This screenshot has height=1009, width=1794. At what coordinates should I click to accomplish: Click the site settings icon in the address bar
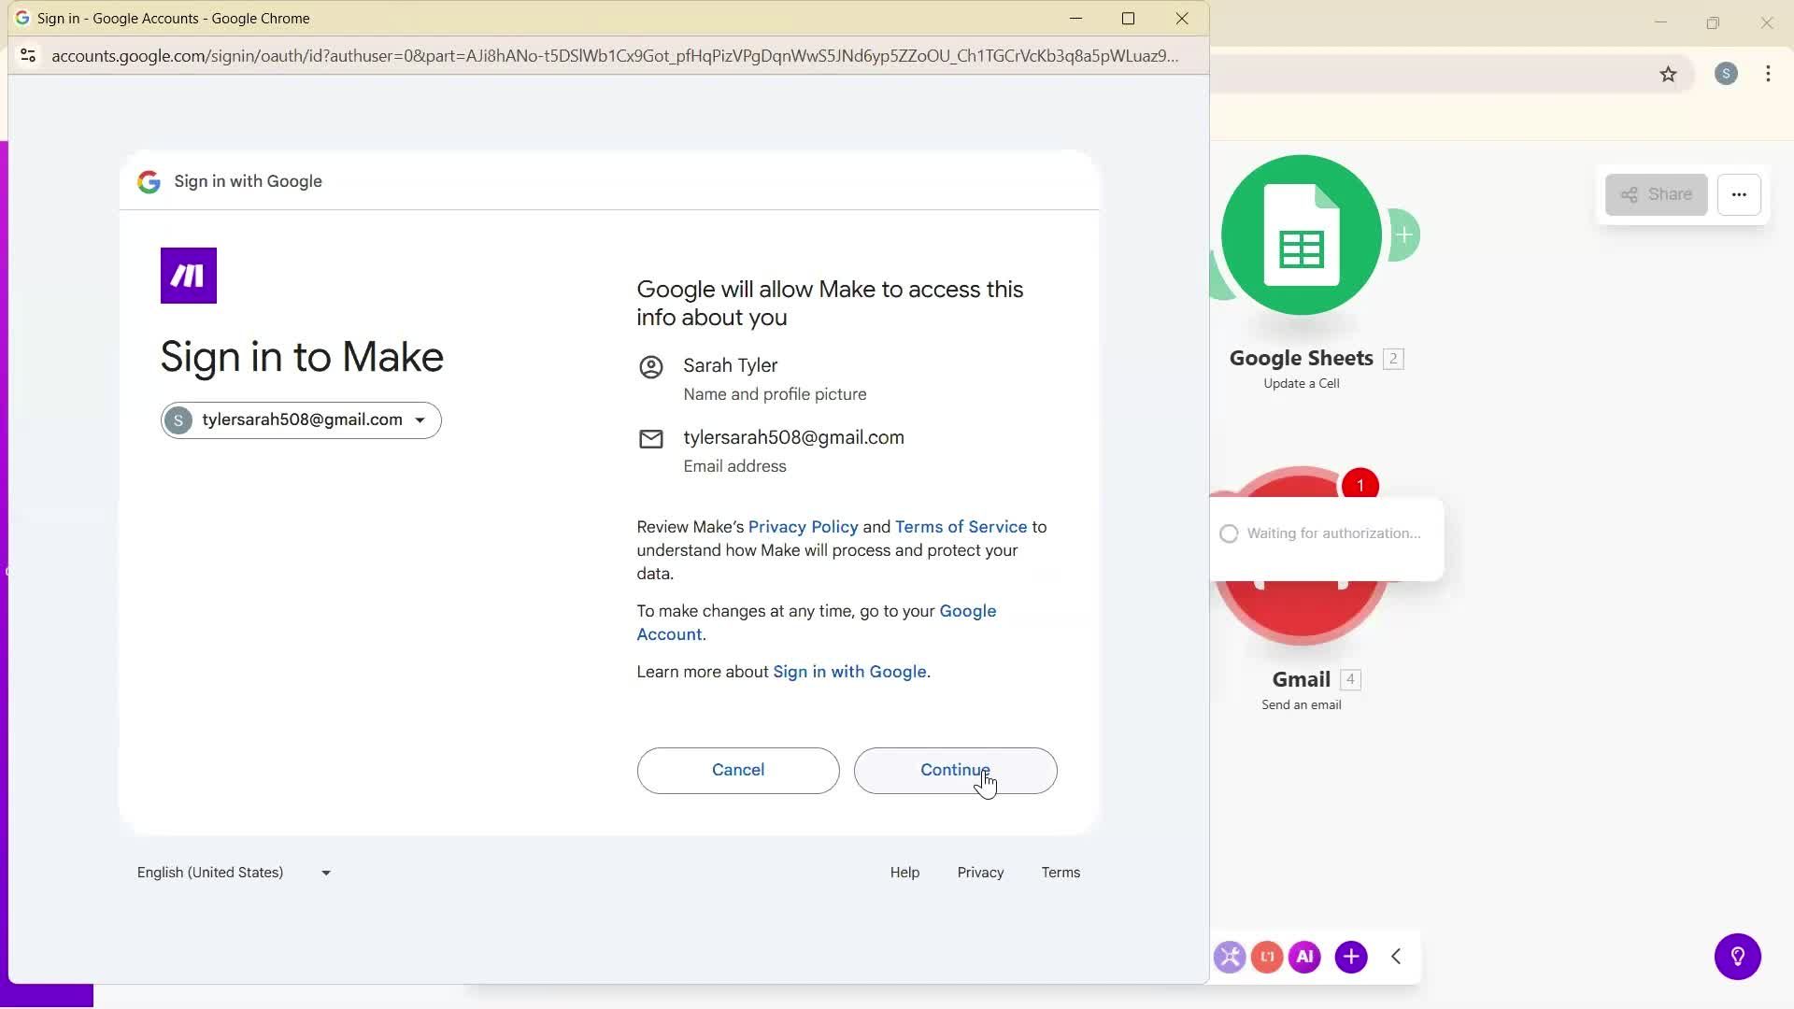point(28,56)
